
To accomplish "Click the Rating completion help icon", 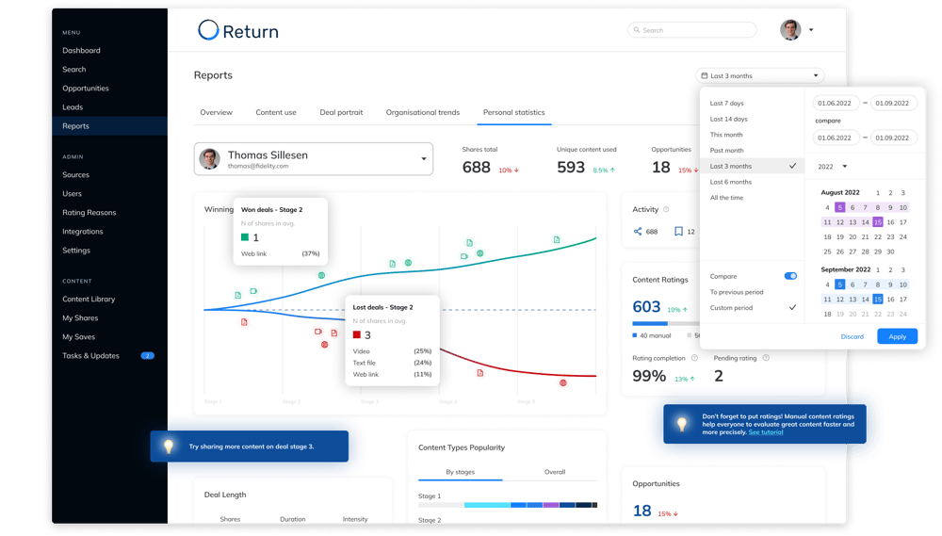I will pos(694,358).
